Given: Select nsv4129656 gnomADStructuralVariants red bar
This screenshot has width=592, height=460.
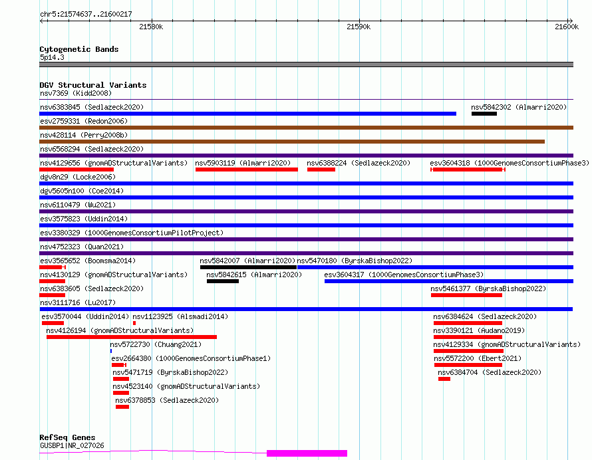Looking at the screenshot, I should (76, 170).
